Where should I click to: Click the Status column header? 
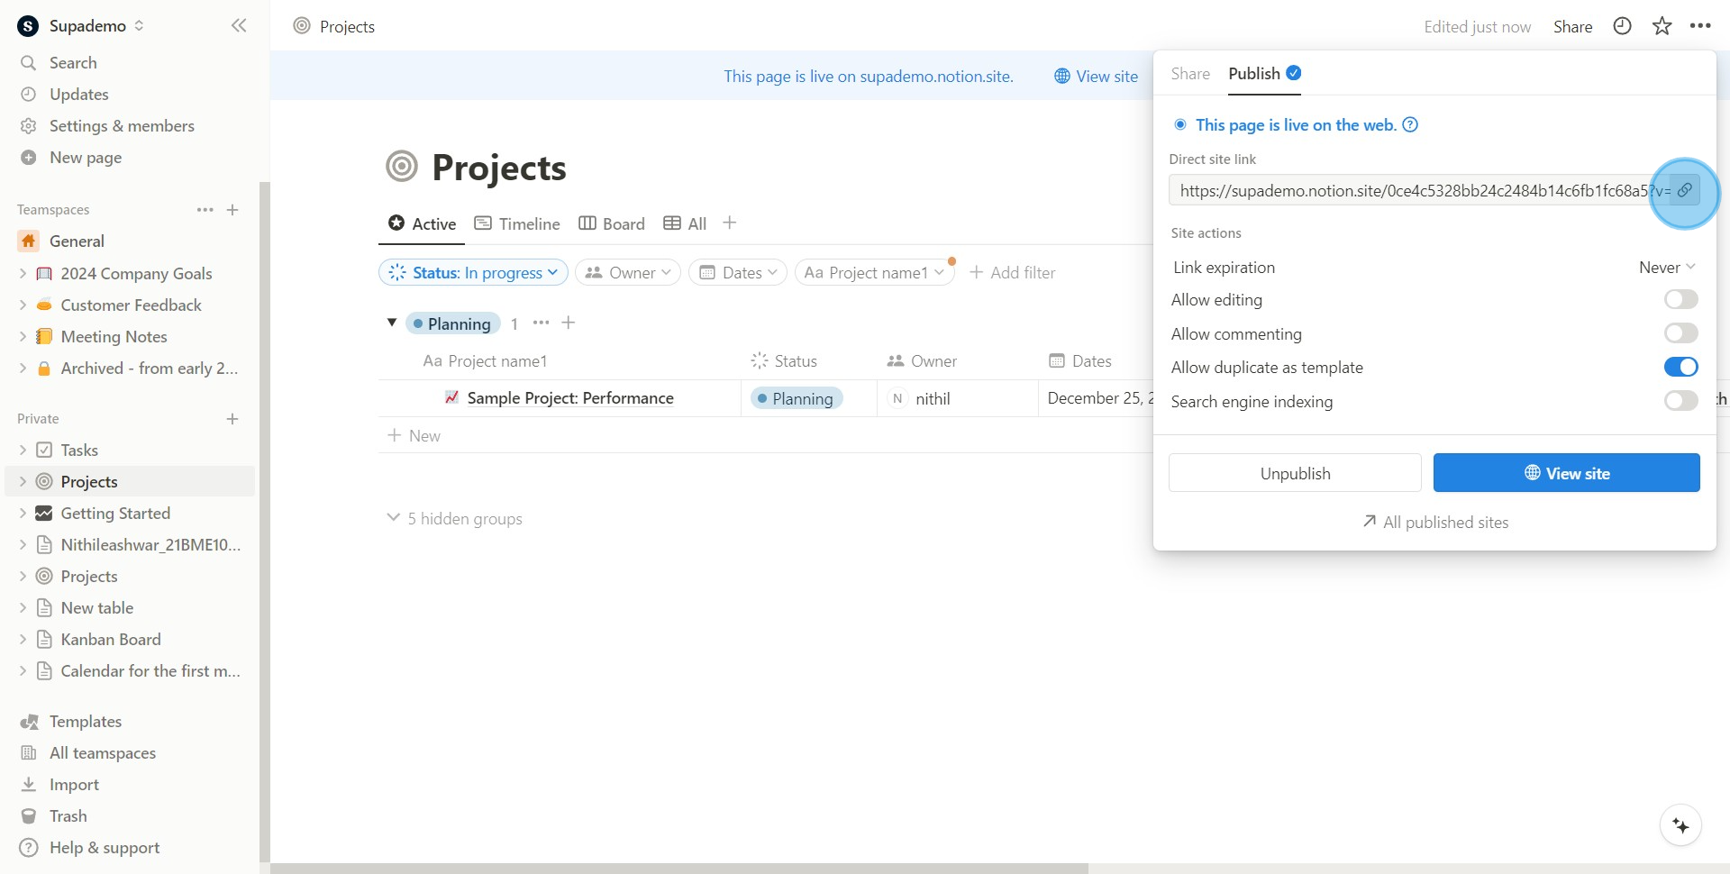coord(784,361)
